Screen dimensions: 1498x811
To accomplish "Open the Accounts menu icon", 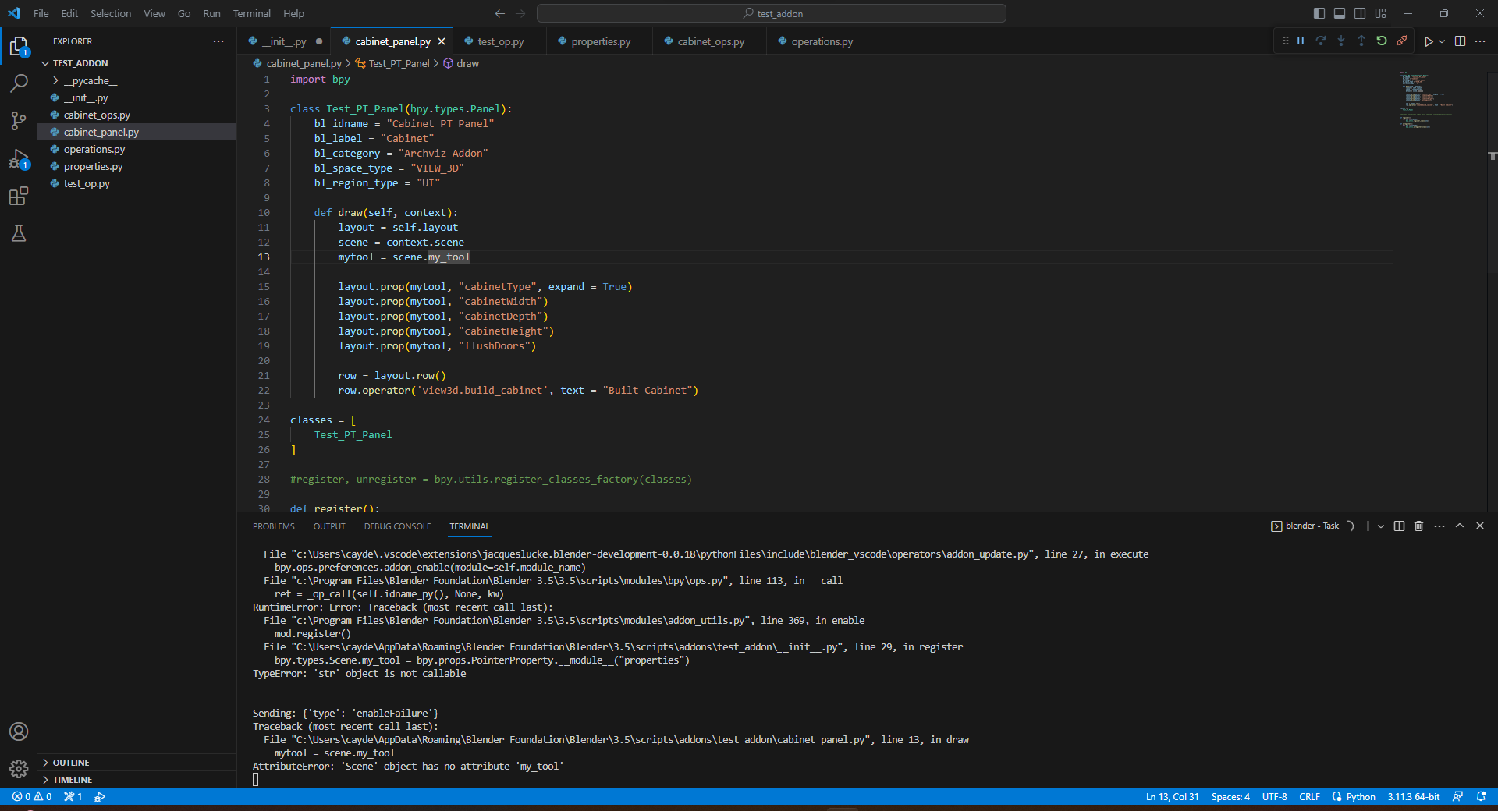I will 19,731.
